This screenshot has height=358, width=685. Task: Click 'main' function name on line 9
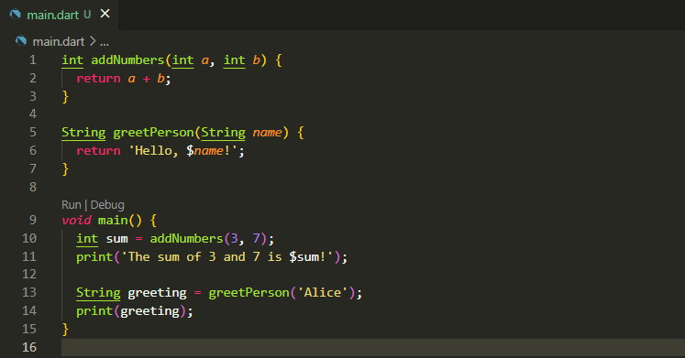(113, 220)
